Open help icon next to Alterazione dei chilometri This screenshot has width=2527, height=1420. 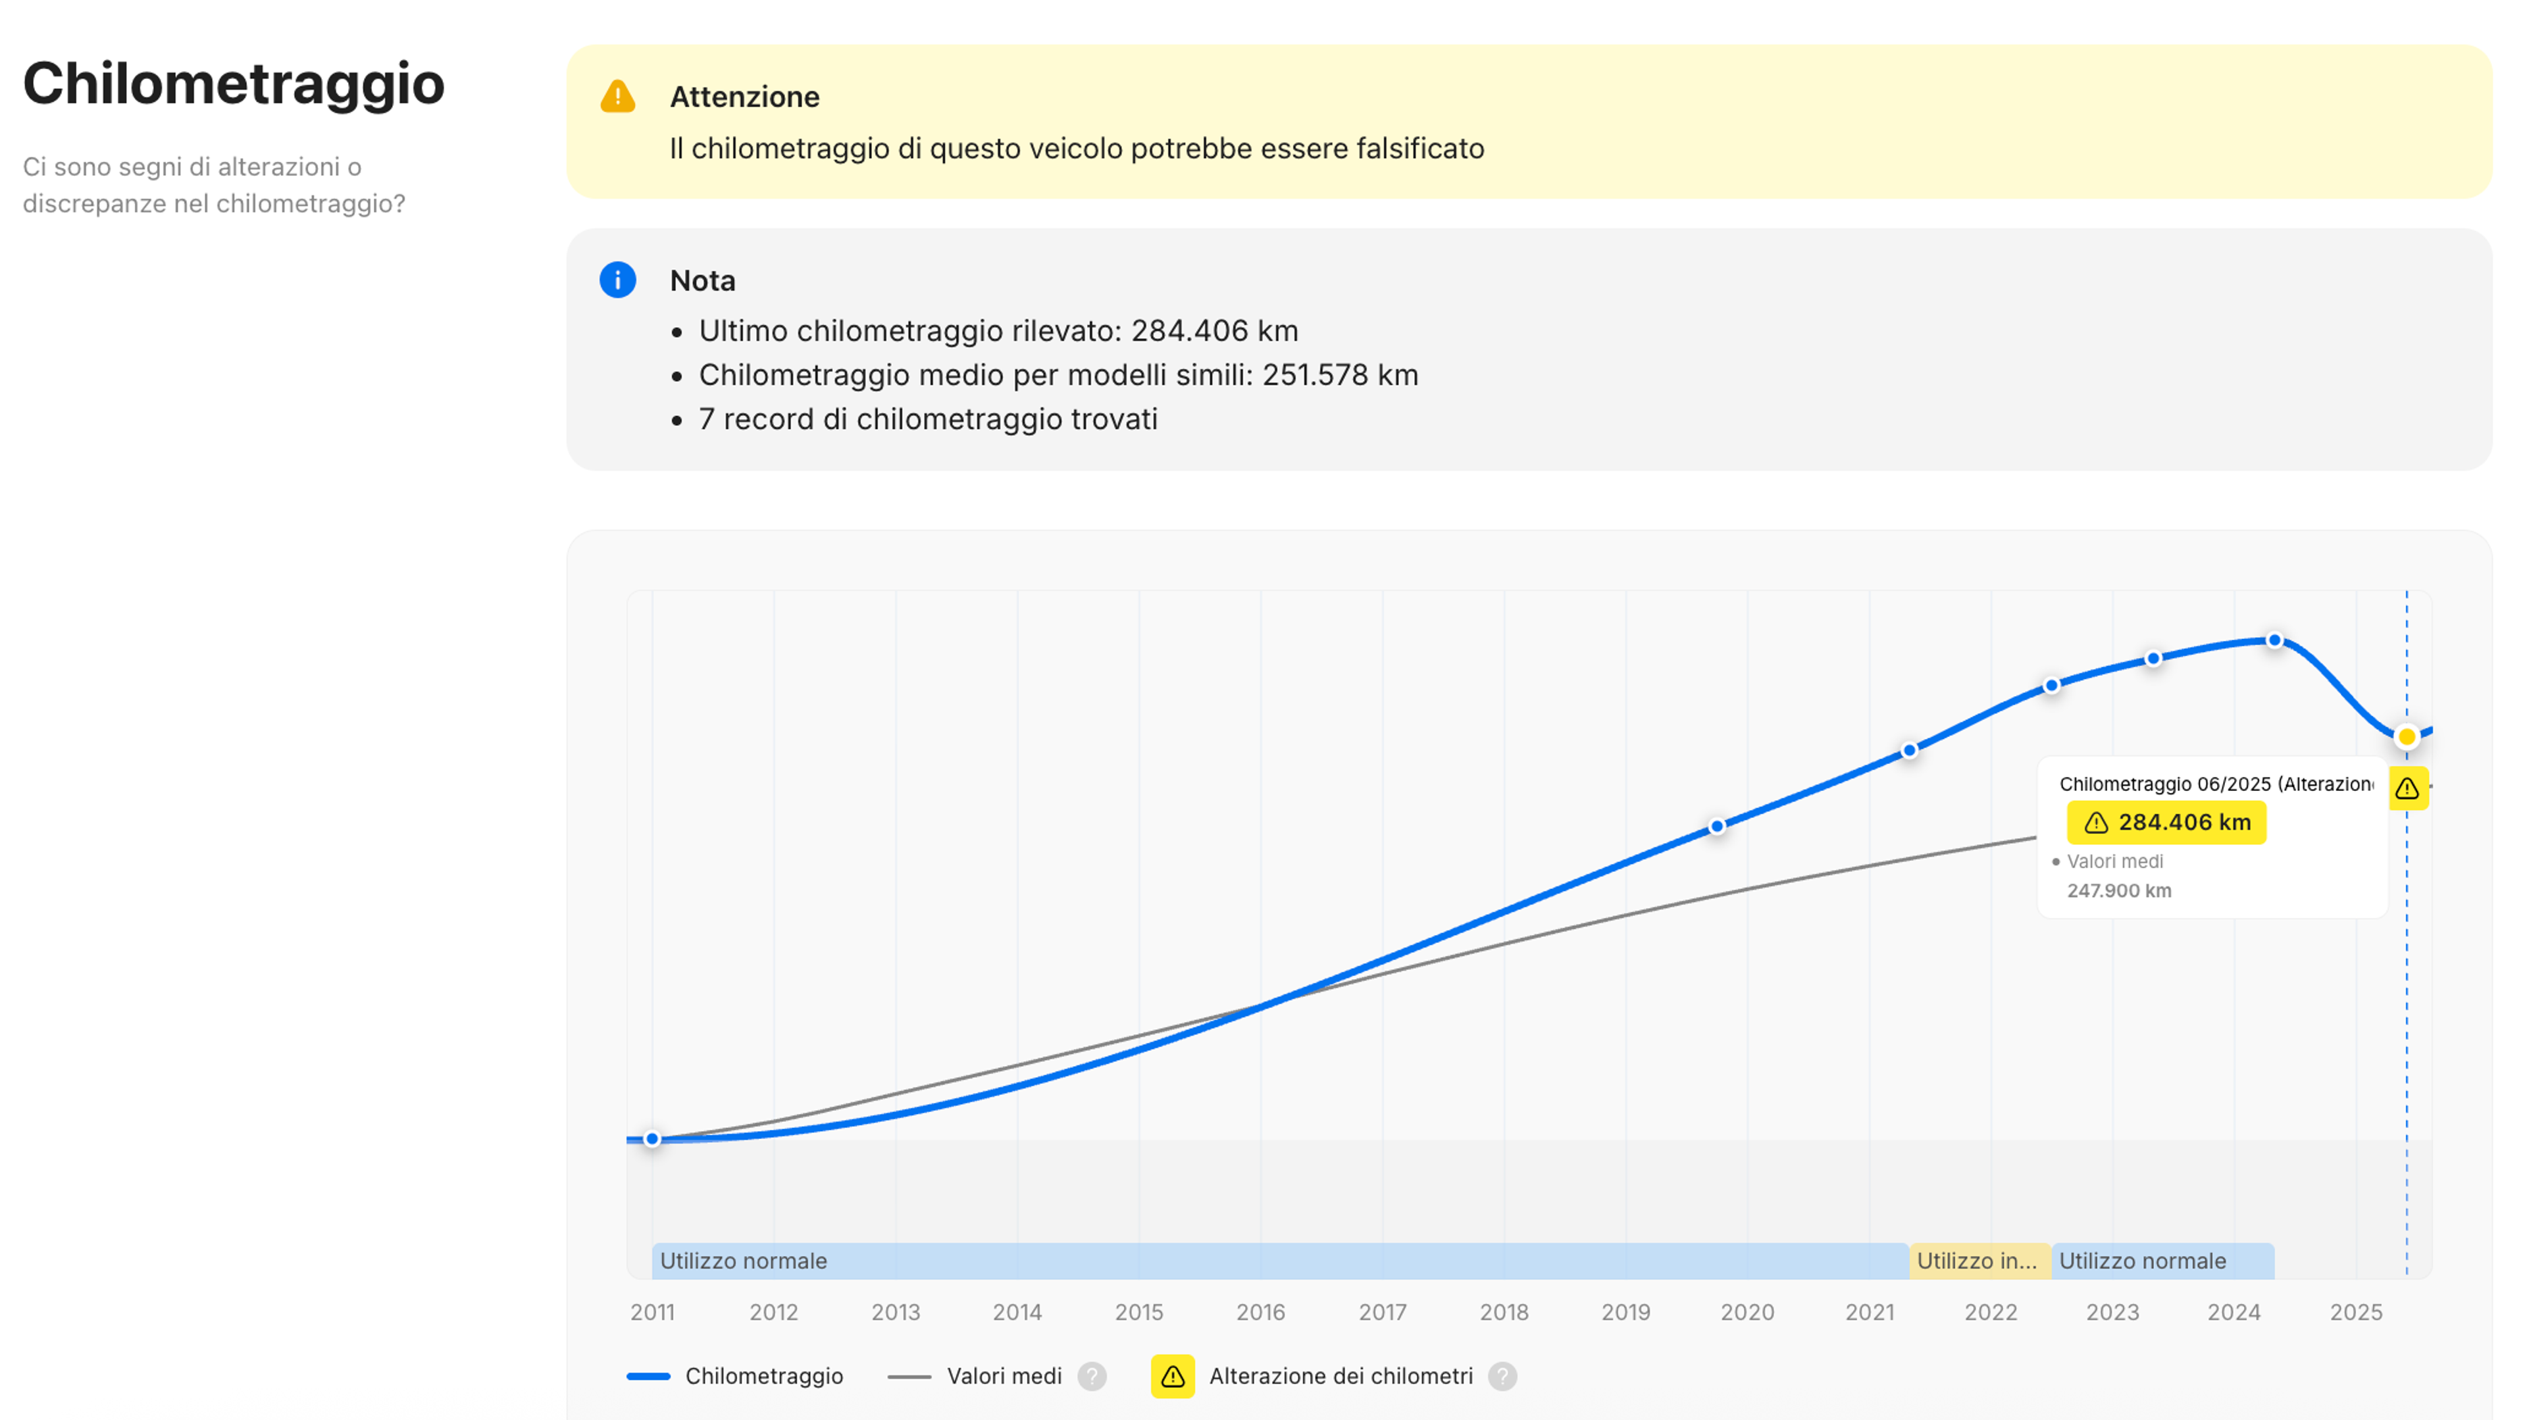tap(1502, 1376)
